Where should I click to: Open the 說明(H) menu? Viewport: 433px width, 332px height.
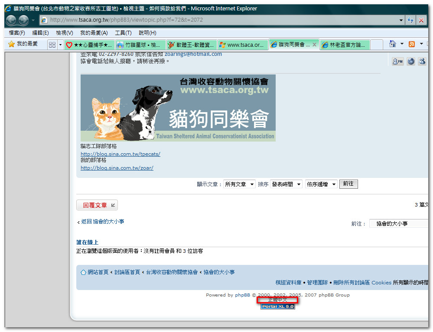[x=147, y=33]
